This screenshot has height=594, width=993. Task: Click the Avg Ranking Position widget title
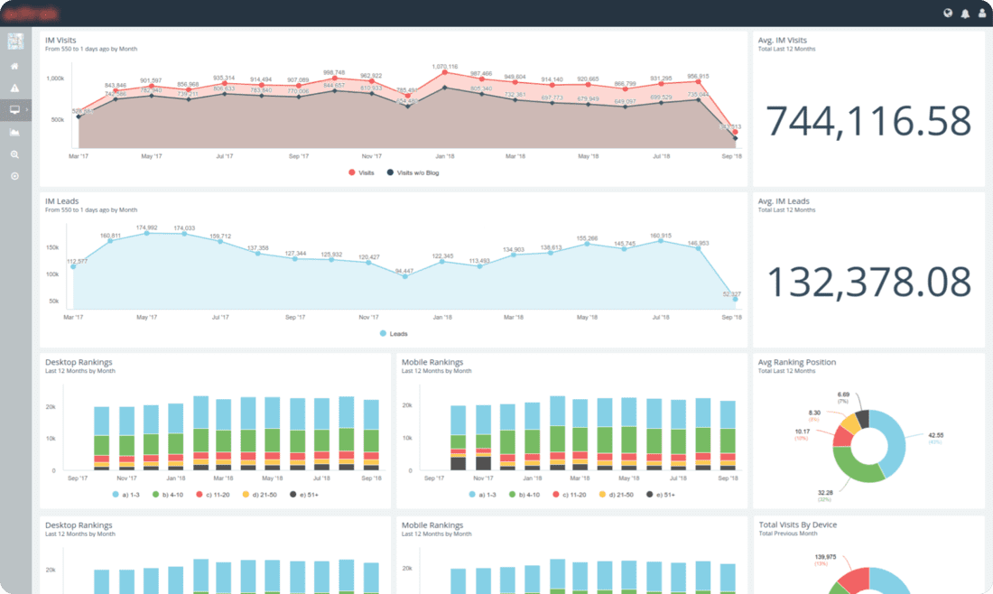797,362
